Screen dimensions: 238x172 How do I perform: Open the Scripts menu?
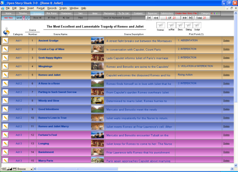pos(63,8)
